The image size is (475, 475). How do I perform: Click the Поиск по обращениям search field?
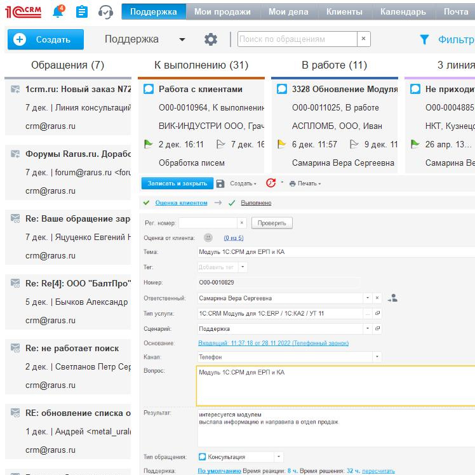297,39
